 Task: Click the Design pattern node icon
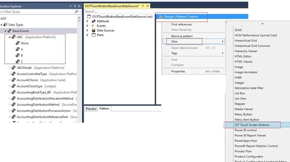161,17
